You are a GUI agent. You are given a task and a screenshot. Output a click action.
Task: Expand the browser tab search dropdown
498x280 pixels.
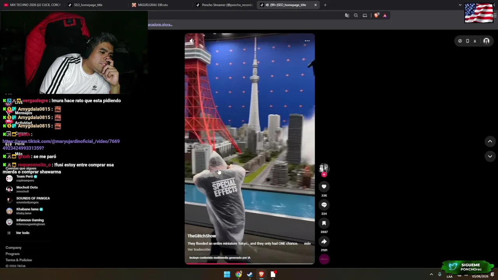(460, 5)
